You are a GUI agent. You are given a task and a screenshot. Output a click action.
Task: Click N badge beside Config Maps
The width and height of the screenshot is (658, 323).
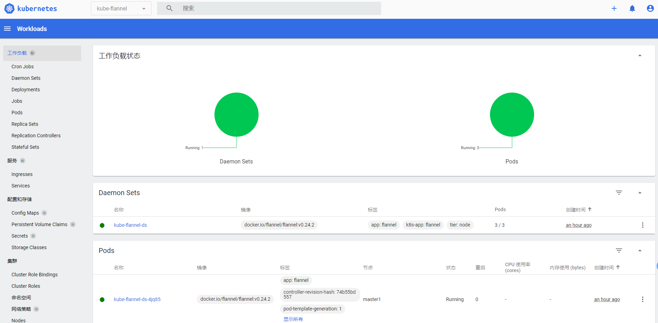44,213
